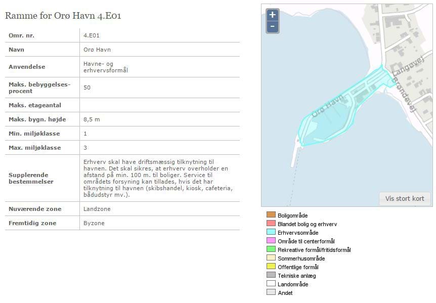Viewport: 436px width, 303px height.
Task: Click the yellow Offentlige formål swatch
Action: [x=271, y=267]
